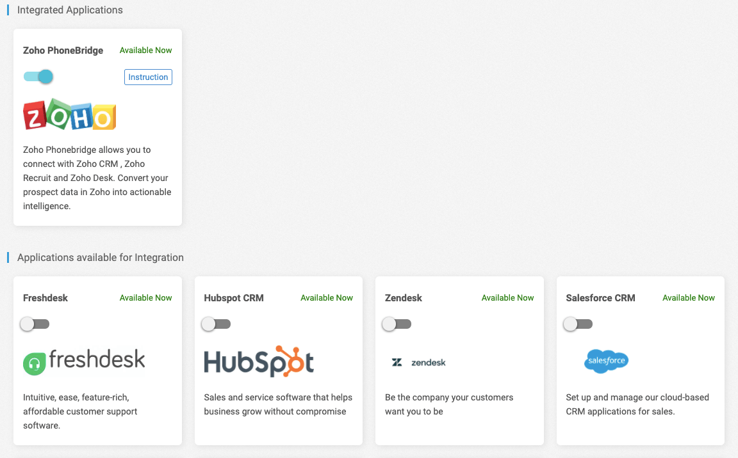738x458 pixels.
Task: Click Hubspot's 'Sales and service software' description
Action: point(278,404)
